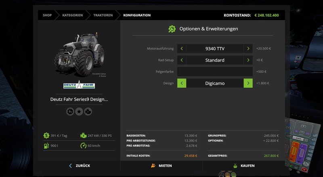
Task: Cycle Design forward with green right arrow
Action: (248, 83)
